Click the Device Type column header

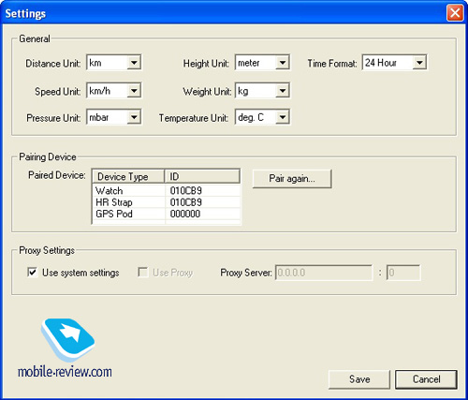(128, 176)
